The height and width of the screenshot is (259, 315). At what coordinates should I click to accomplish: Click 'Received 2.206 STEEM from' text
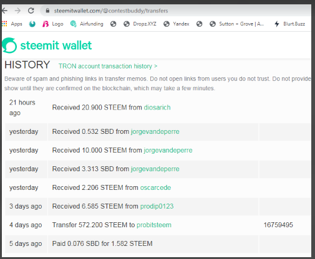click(95, 187)
